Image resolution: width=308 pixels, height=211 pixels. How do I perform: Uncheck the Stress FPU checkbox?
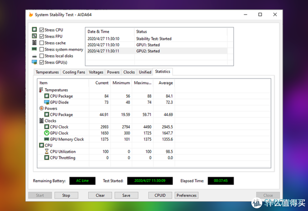(x=42, y=36)
